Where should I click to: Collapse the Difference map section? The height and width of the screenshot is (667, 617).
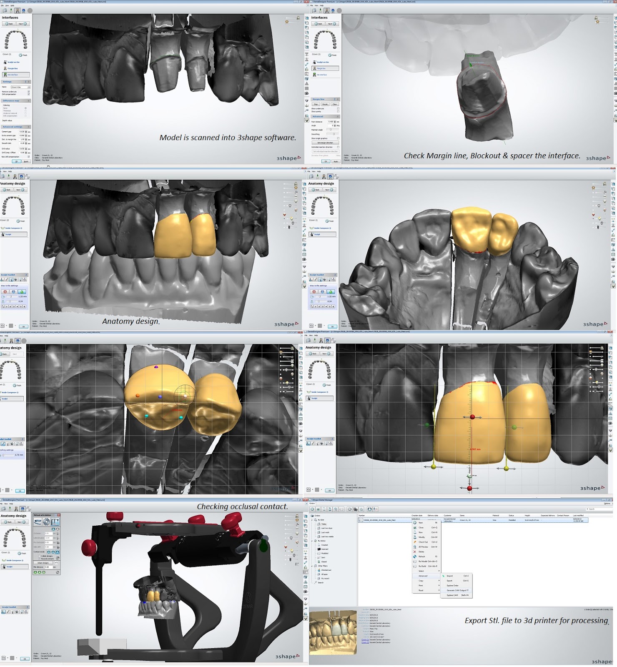(29, 100)
